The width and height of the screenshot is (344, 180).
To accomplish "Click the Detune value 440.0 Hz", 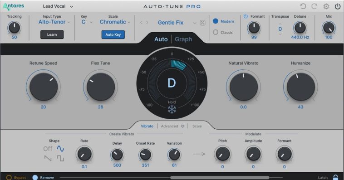I will 300,37.
